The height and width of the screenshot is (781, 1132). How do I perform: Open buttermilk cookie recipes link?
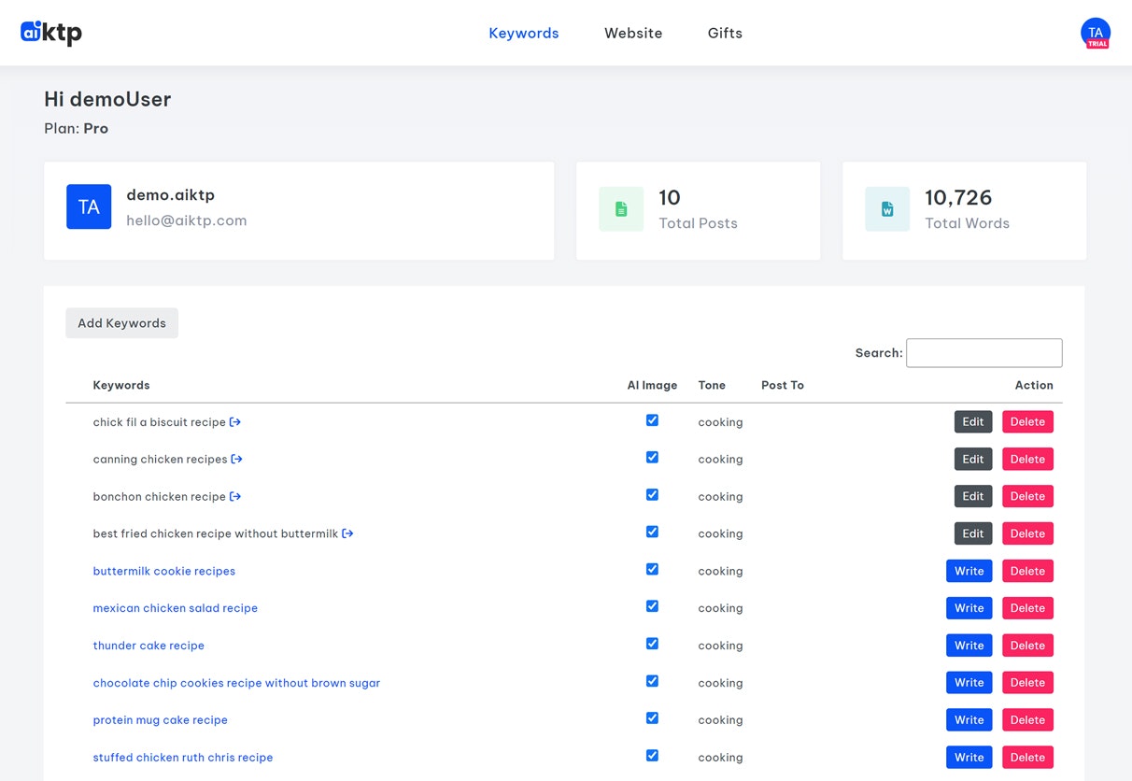tap(164, 571)
